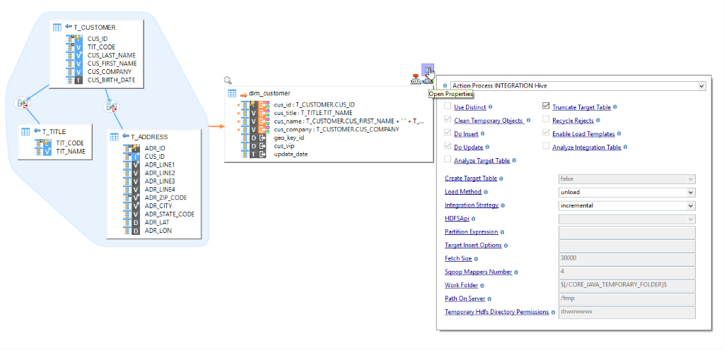The width and height of the screenshot is (724, 350).
Task: Click the Temporary Hdfs Directory Permissions link
Action: click(x=497, y=312)
